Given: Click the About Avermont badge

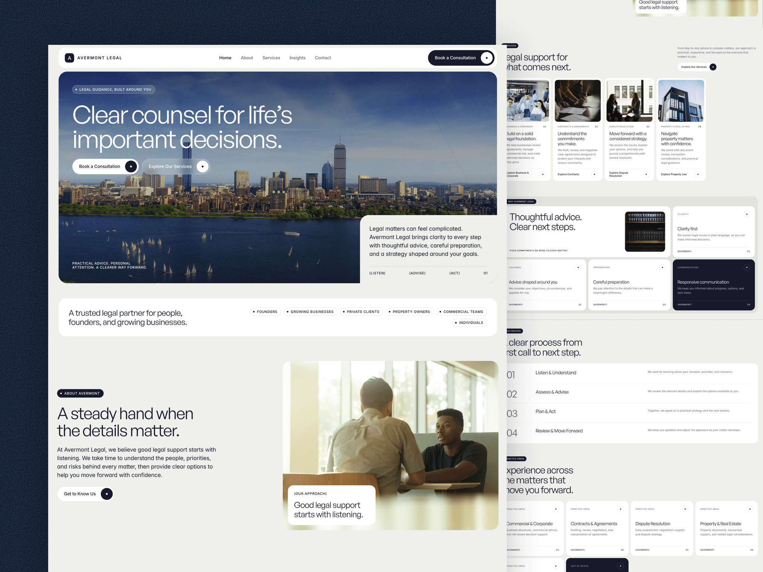Looking at the screenshot, I should pos(80,393).
